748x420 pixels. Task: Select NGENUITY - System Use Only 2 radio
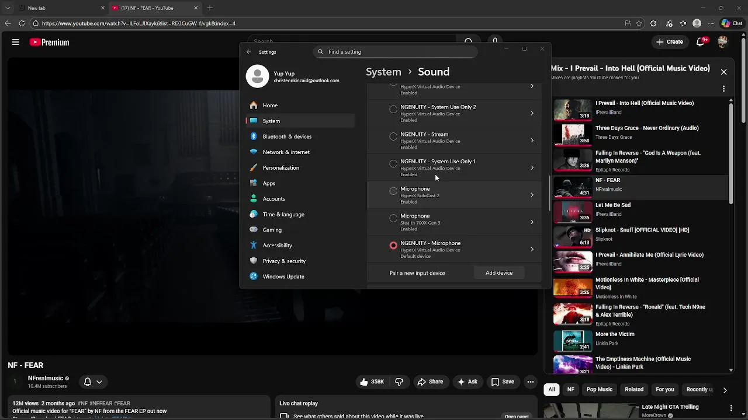[393, 109]
